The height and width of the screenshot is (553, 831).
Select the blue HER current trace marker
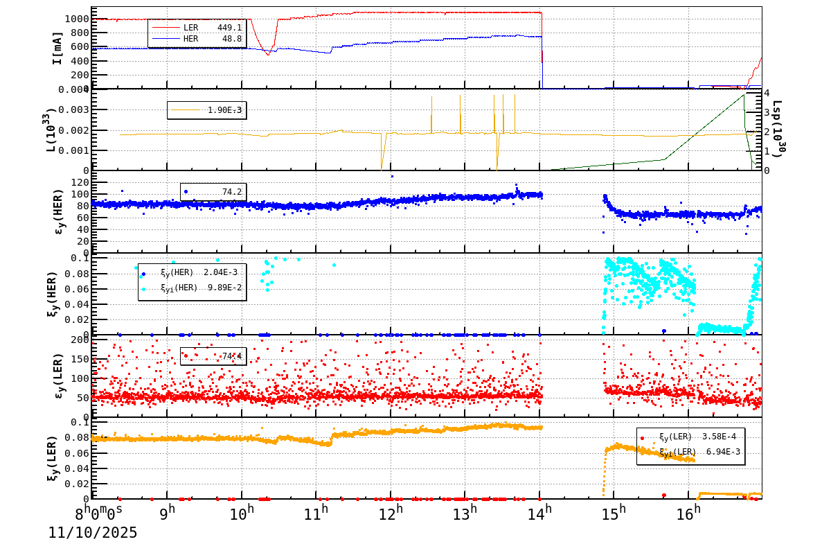[x=166, y=38]
